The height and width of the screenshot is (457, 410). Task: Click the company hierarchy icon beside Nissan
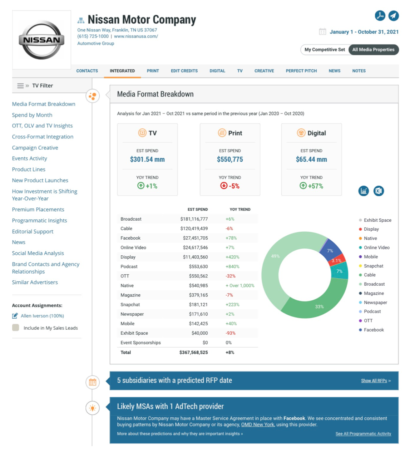tap(81, 20)
